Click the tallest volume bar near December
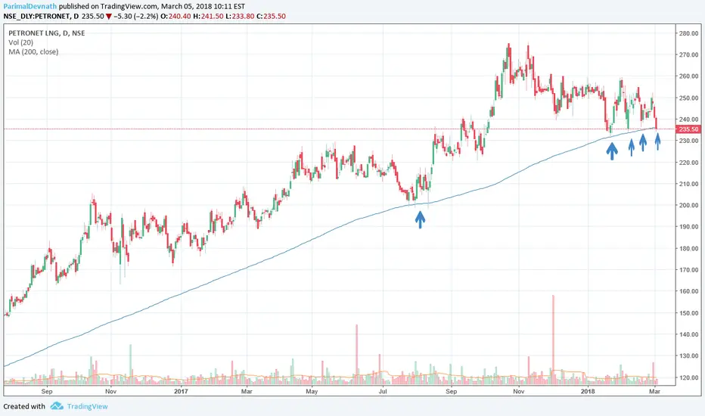 pyautogui.click(x=553, y=340)
